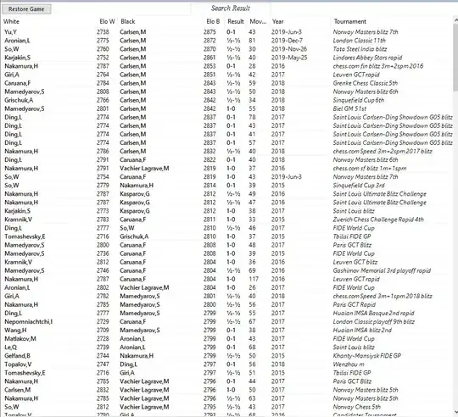Select the 117-move Nakamura vs Caruana game
The image size is (458, 417).
coord(226,279)
